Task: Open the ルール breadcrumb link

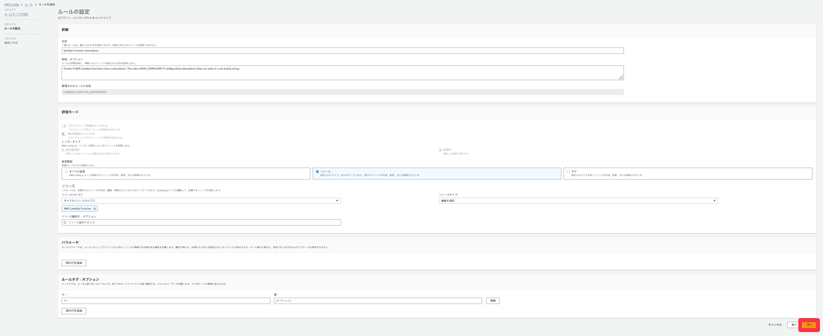Action: pyautogui.click(x=28, y=5)
